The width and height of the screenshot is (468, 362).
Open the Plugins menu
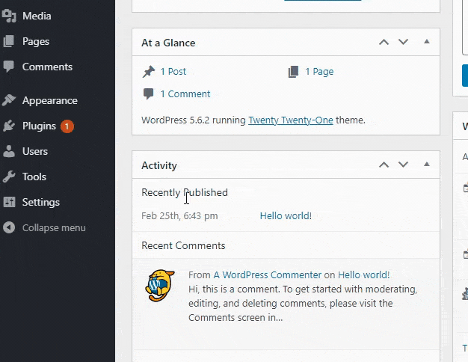pyautogui.click(x=39, y=126)
